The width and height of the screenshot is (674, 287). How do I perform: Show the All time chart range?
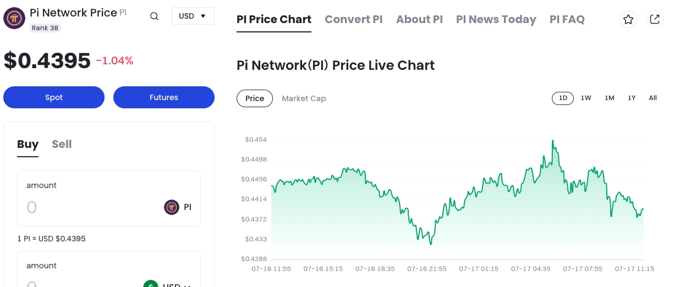click(653, 98)
